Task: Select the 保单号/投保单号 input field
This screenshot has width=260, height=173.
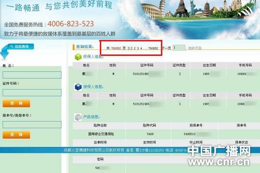Action: point(32,125)
